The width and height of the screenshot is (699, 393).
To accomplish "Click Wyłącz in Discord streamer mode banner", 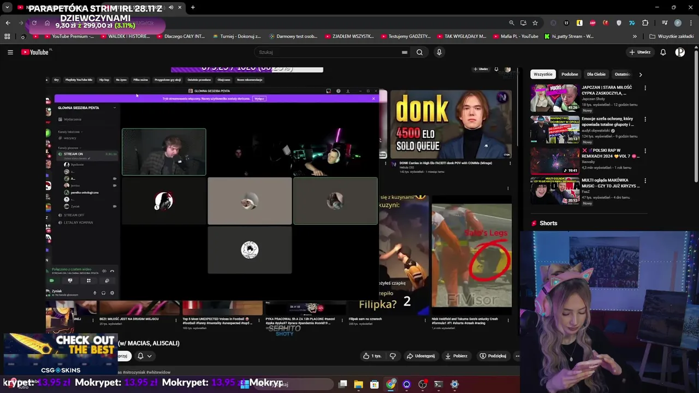I will [259, 99].
